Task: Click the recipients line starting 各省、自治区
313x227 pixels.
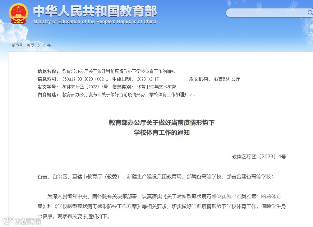Action: [x=155, y=177]
